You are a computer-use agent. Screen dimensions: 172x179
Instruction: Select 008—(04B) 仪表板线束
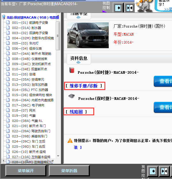pyautogui.click(x=29, y=59)
